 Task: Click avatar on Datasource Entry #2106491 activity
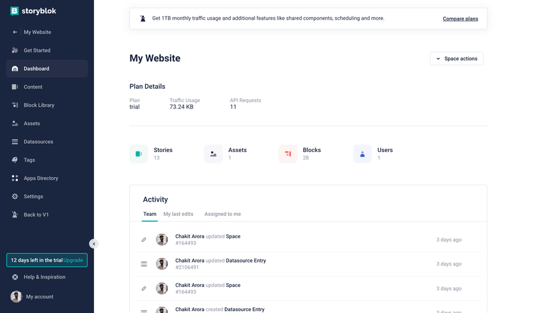[x=162, y=264]
